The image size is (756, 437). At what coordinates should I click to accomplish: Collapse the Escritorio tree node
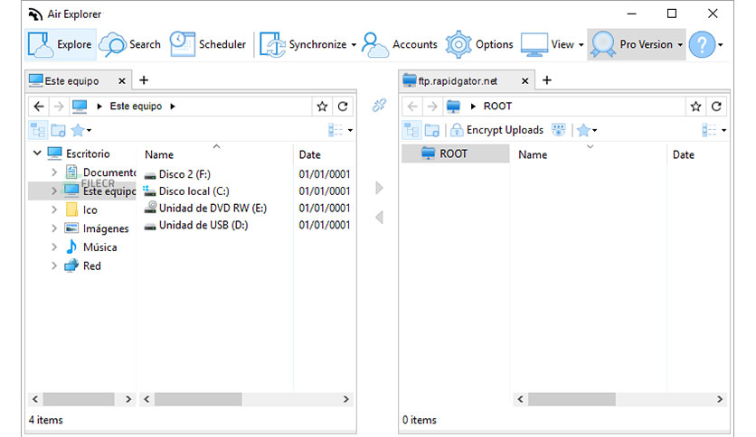[x=37, y=153]
